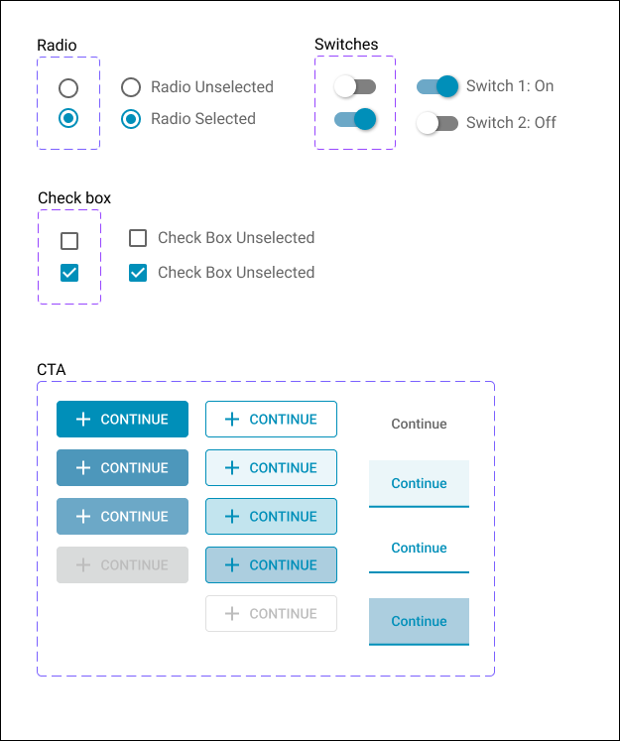The width and height of the screenshot is (620, 741).
Task: Tick the unlabeled empty checkbox in dashed box
Action: click(69, 241)
